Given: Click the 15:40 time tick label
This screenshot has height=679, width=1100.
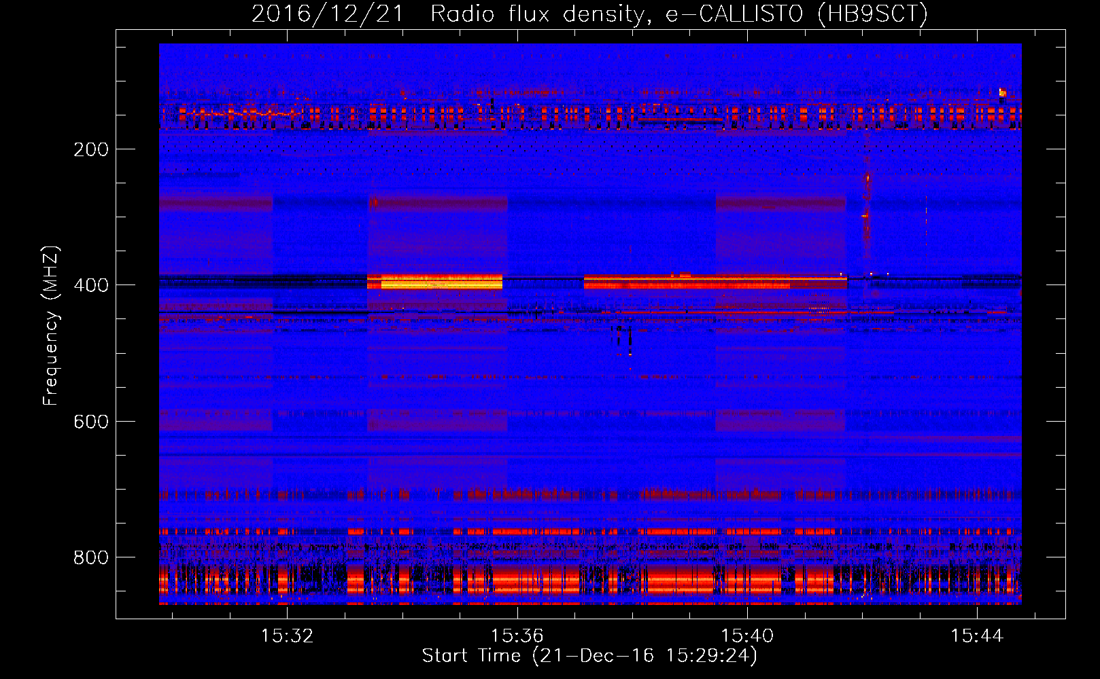Looking at the screenshot, I should (x=747, y=636).
